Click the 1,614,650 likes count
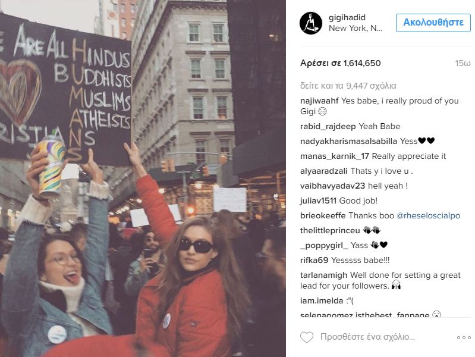The image size is (475, 357). pyautogui.click(x=341, y=63)
